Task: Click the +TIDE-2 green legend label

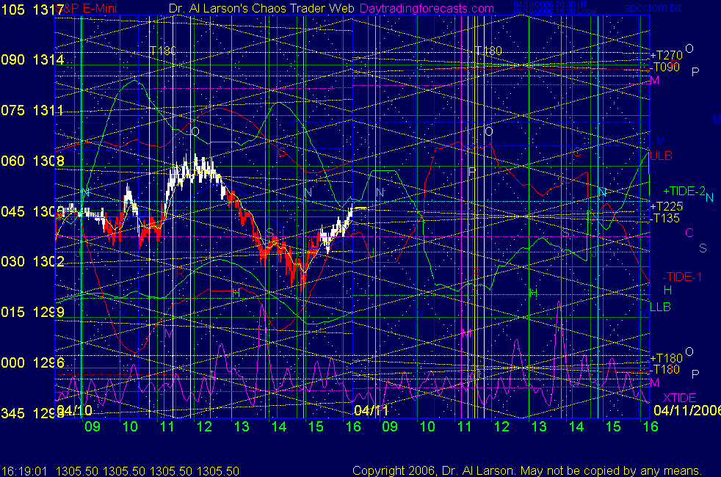Action: [684, 192]
